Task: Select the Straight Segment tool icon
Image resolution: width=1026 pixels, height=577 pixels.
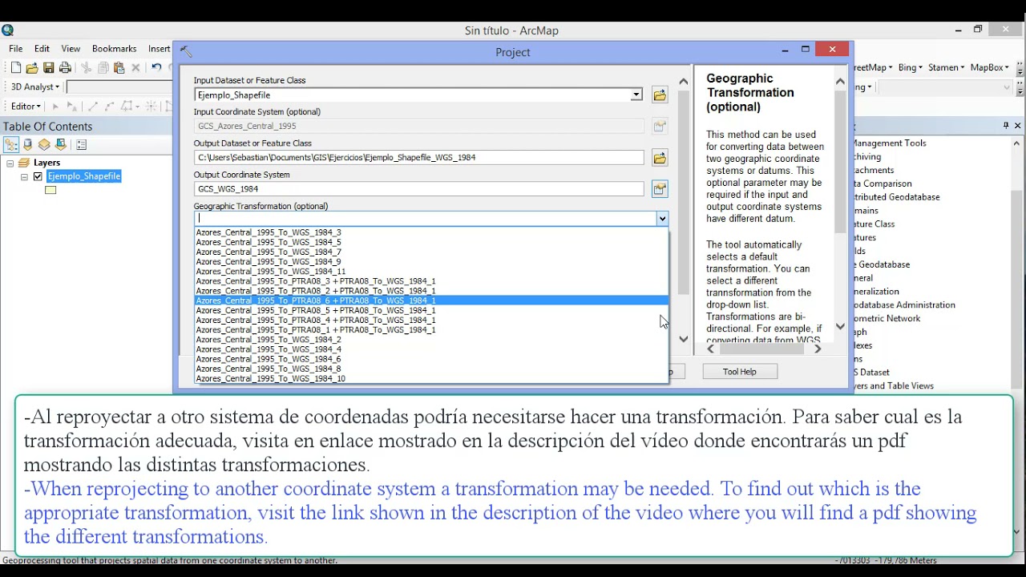Action: pyautogui.click(x=92, y=106)
